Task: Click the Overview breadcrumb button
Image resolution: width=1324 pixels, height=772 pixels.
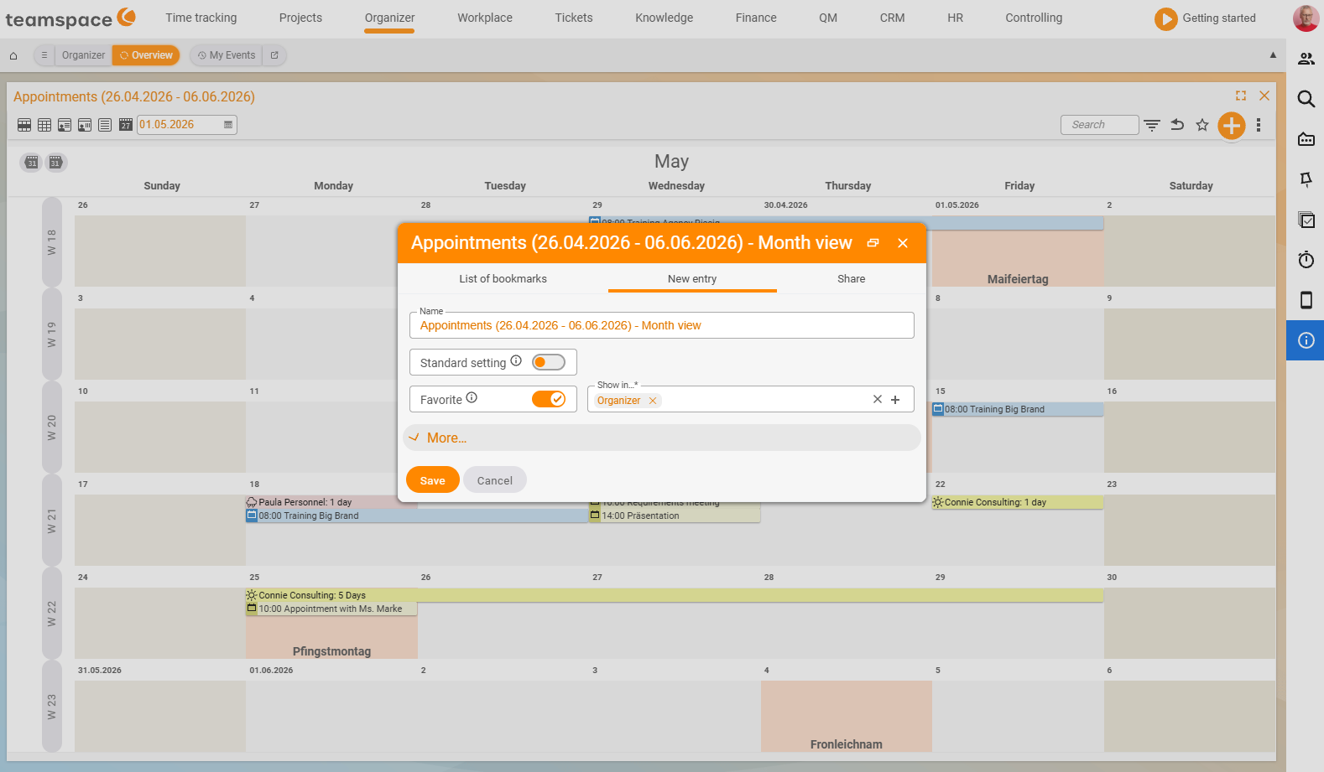Action: pyautogui.click(x=146, y=55)
